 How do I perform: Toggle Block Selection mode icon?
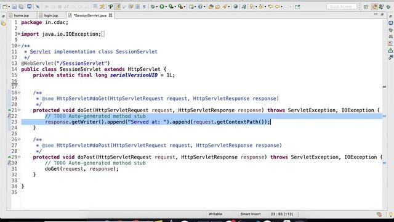tap(137, 7)
